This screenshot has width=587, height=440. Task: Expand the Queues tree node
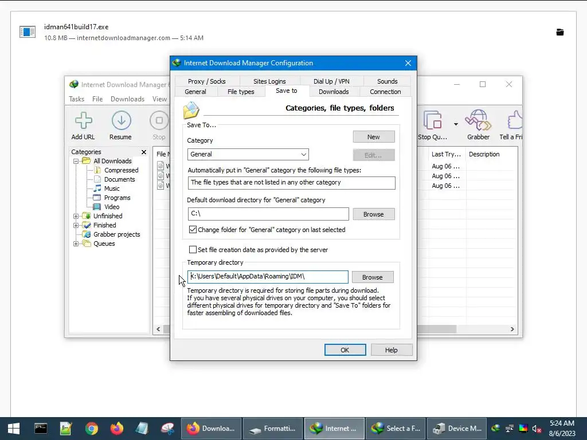[x=76, y=244]
